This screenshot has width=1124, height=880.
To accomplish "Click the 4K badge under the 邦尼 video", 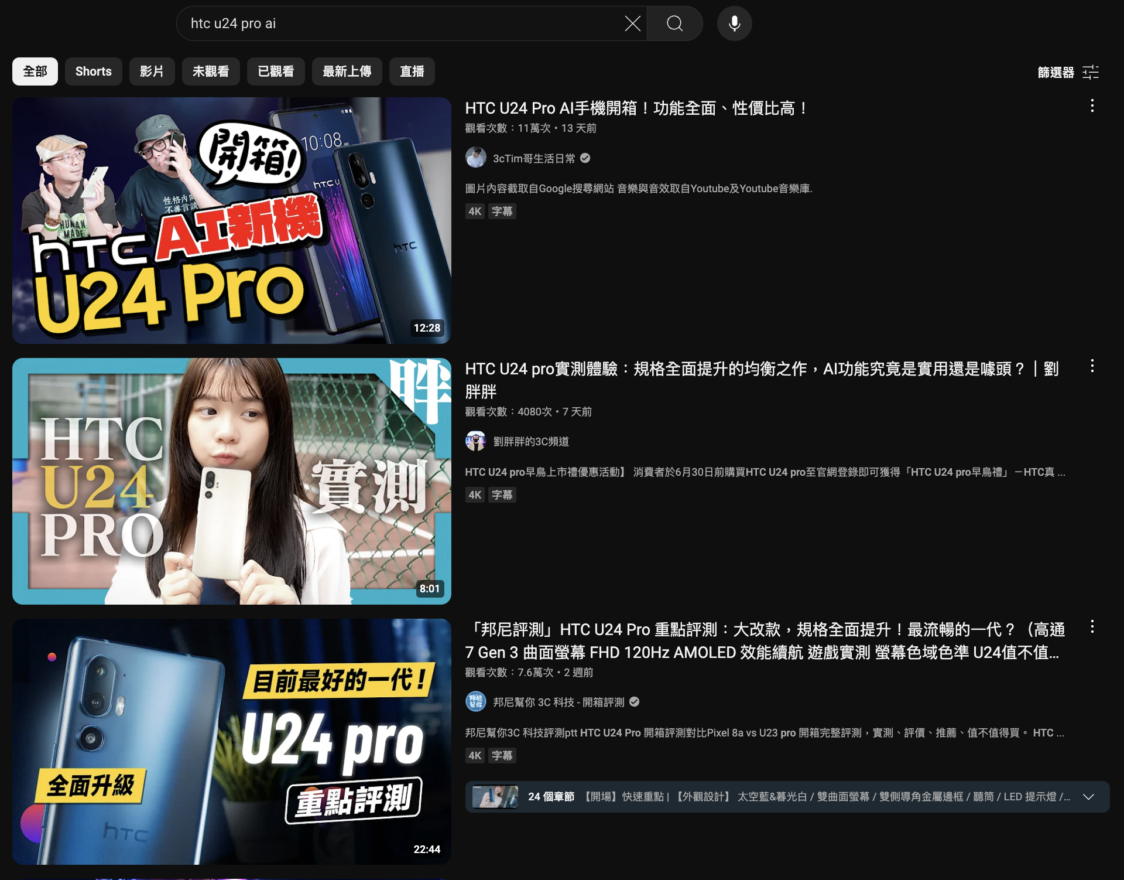I will tap(475, 756).
